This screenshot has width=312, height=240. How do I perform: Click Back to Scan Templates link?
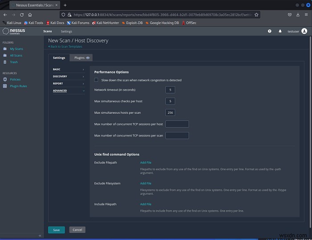pyautogui.click(x=65, y=46)
